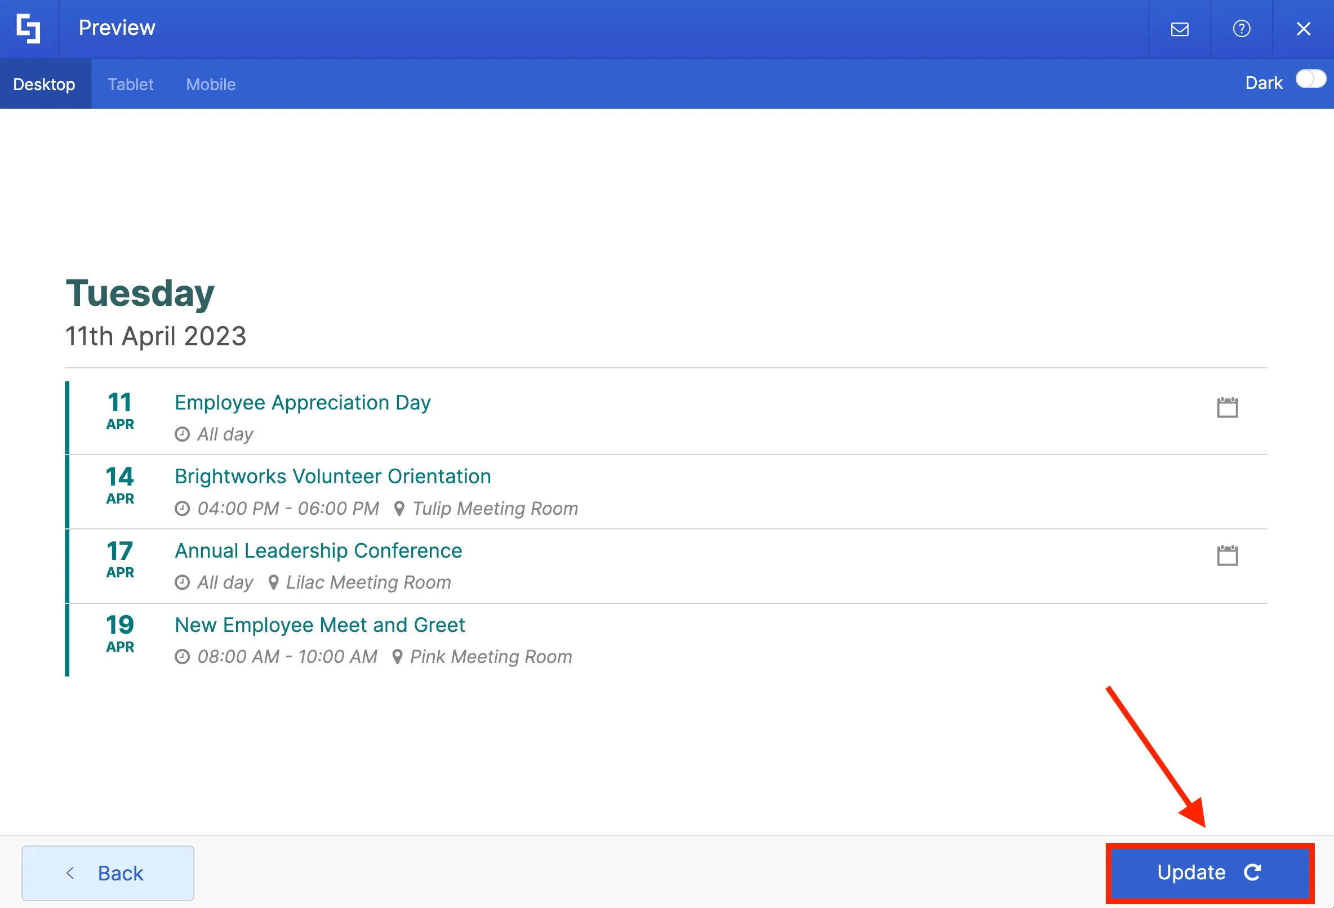The image size is (1334, 908).
Task: Click the clock icon beside Annual Leadership All day
Action: coord(182,582)
